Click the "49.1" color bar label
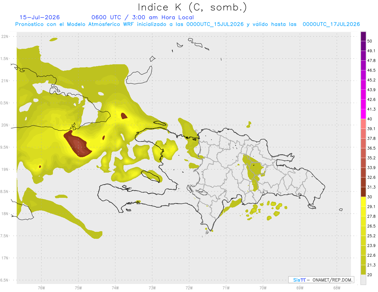 (x=371, y=51)
